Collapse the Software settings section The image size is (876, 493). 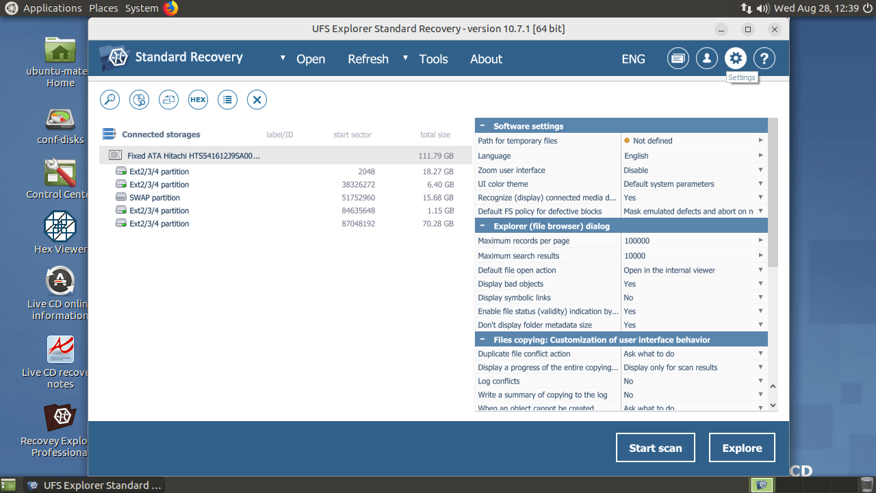click(482, 126)
